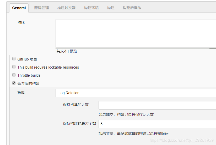Uncheck the 丢弃旧的构建 checkbox
This screenshot has height=145, width=216.
click(14, 83)
